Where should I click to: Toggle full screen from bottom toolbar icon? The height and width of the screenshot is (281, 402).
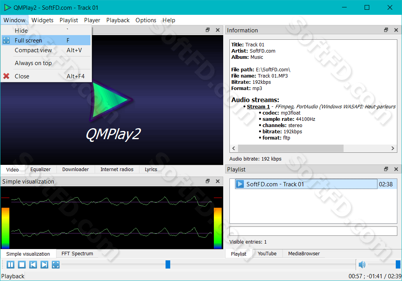pyautogui.click(x=56, y=265)
